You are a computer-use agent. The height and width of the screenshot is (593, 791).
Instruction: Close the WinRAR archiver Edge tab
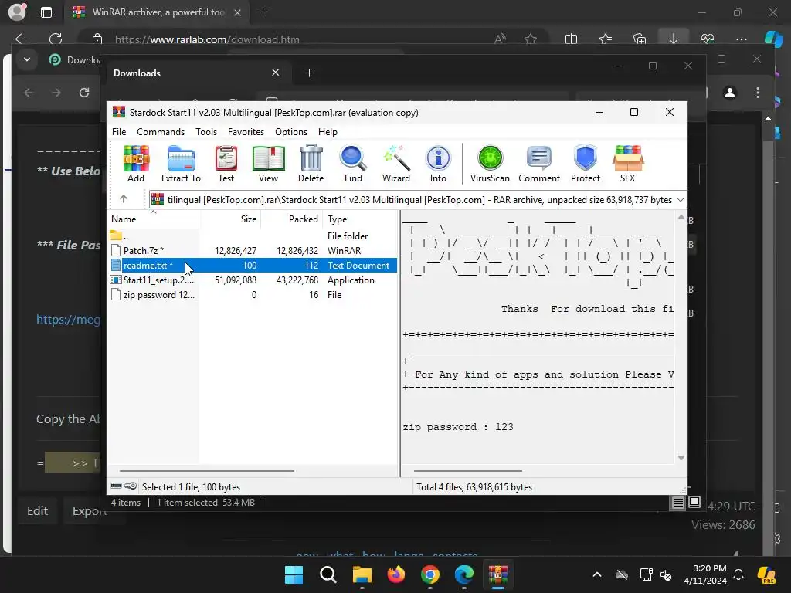(x=238, y=12)
